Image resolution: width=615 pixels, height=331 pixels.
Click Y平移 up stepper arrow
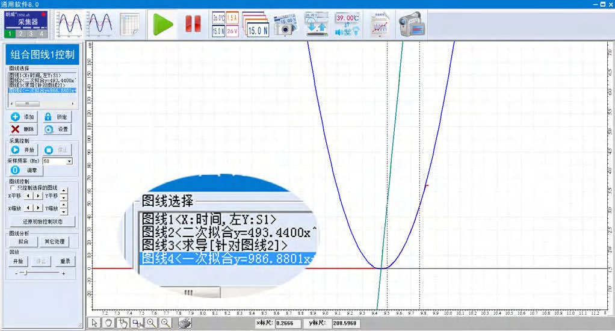click(x=64, y=191)
